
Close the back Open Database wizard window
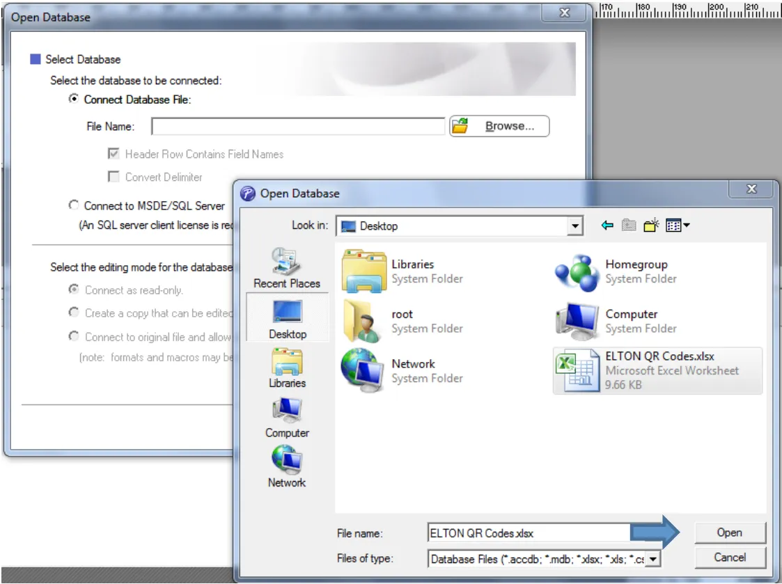[564, 13]
